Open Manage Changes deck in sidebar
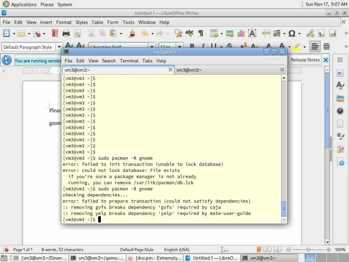This screenshot has width=349, height=262. point(340,149)
